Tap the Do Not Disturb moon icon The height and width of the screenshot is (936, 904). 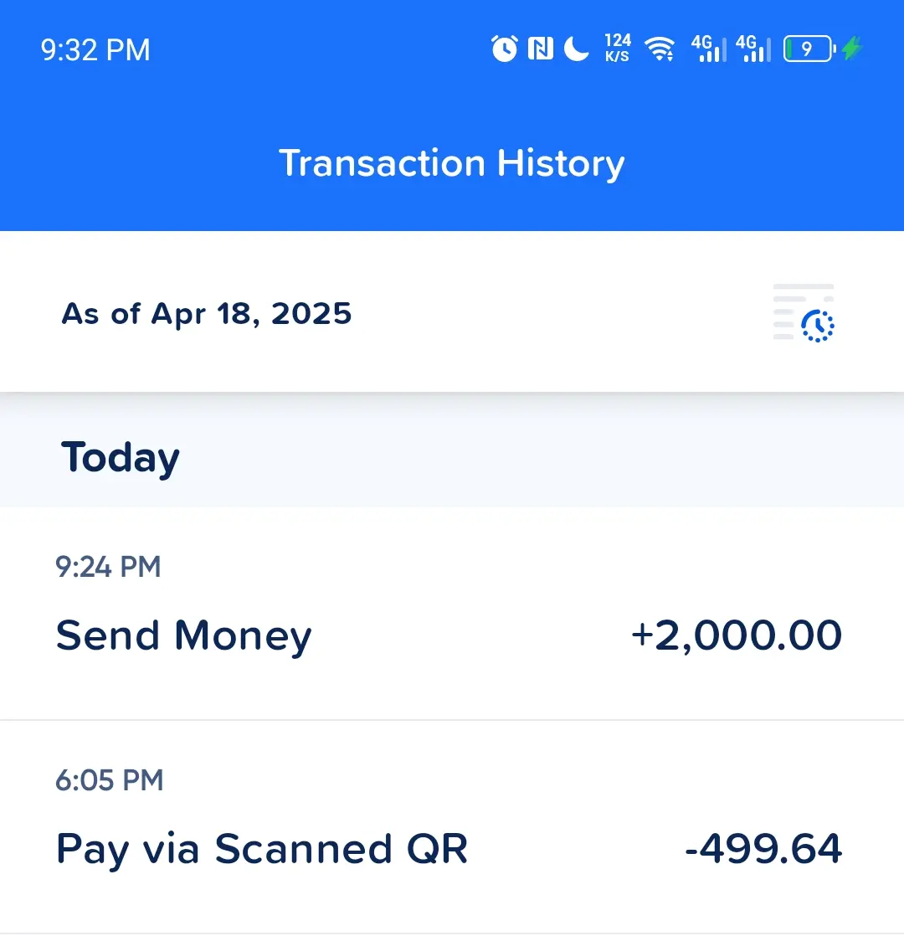point(577,49)
